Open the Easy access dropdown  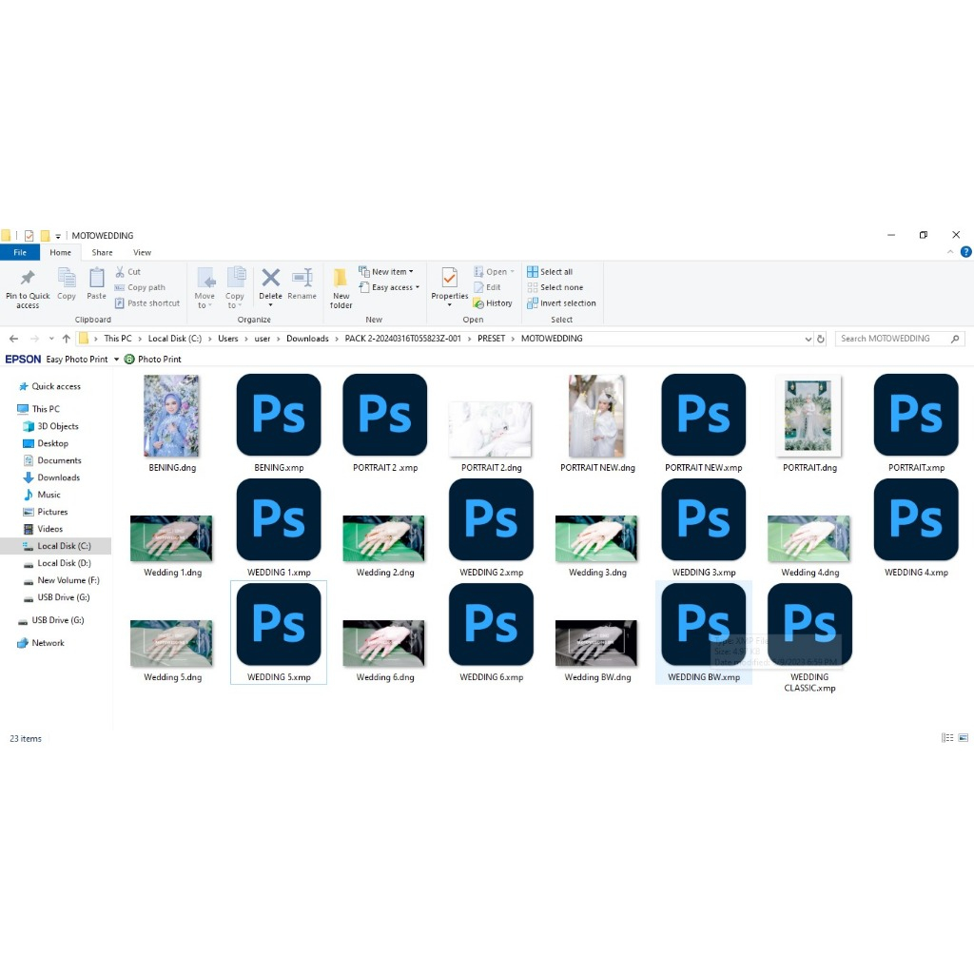(x=389, y=287)
